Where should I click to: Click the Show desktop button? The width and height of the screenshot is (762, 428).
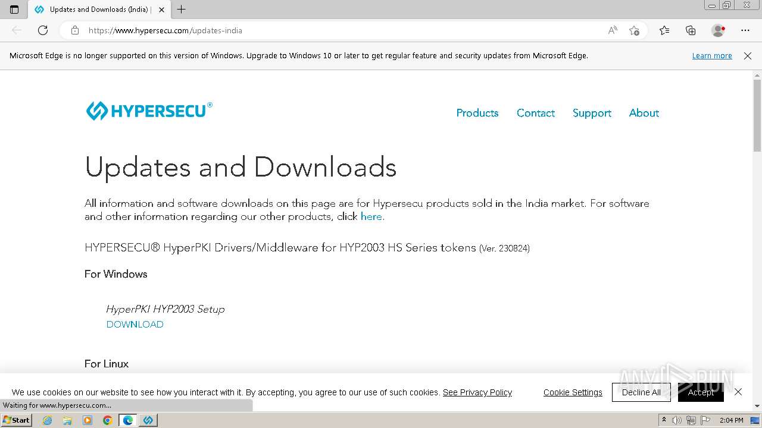tap(756, 420)
